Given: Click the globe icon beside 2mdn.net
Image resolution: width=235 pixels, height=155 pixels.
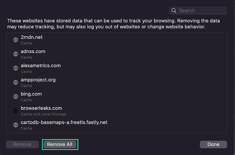Looking at the screenshot, I should point(15,40).
